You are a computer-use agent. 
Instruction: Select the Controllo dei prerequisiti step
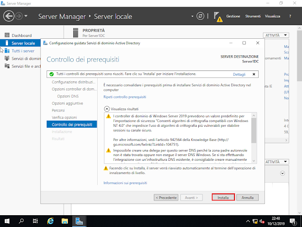click(72, 124)
